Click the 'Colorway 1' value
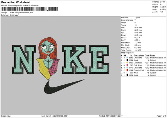Screen dimensions: 167x118 tap(15, 15)
